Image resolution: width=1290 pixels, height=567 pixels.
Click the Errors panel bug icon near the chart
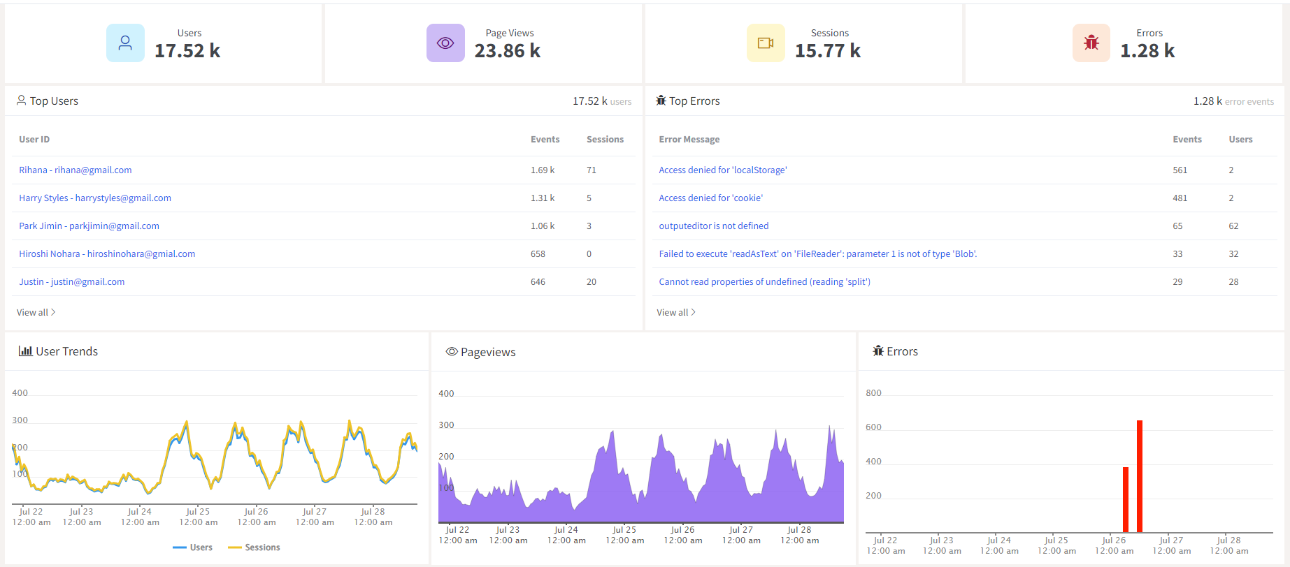pyautogui.click(x=878, y=351)
